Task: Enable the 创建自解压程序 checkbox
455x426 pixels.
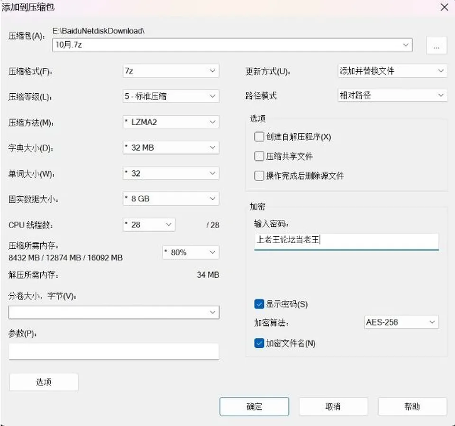Action: pos(259,136)
